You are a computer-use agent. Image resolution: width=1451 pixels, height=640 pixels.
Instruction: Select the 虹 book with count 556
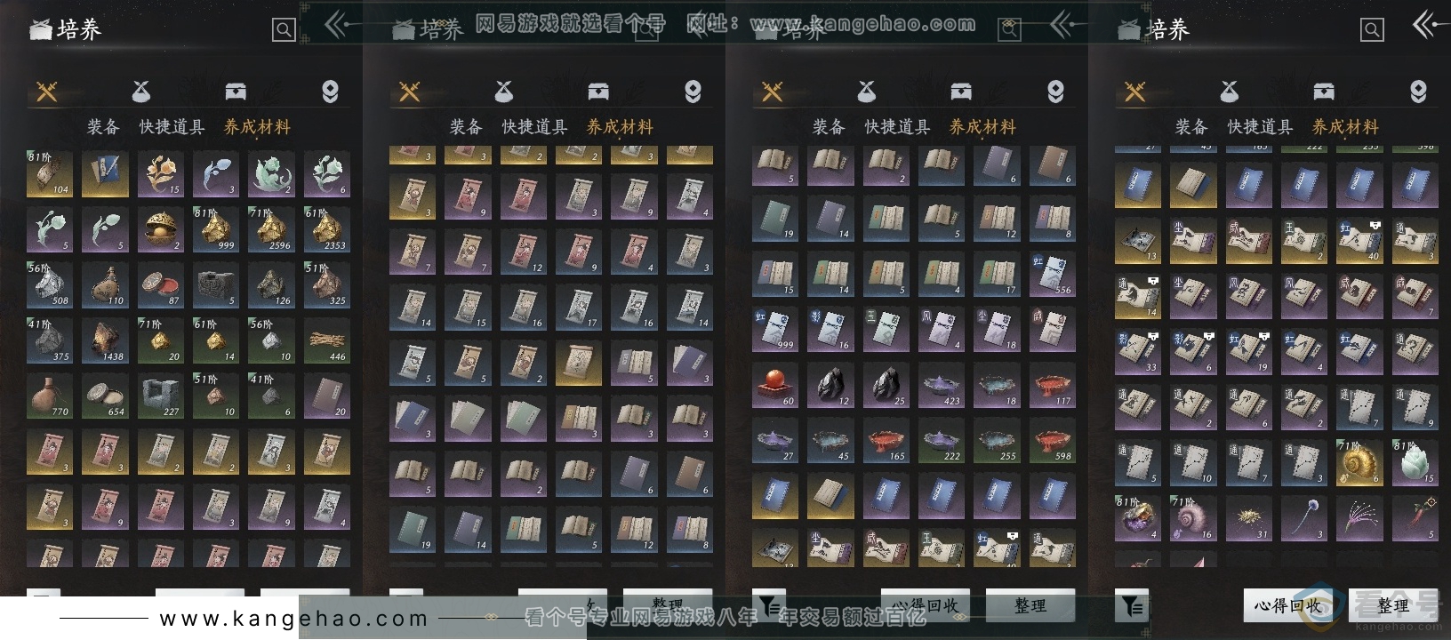(1052, 274)
